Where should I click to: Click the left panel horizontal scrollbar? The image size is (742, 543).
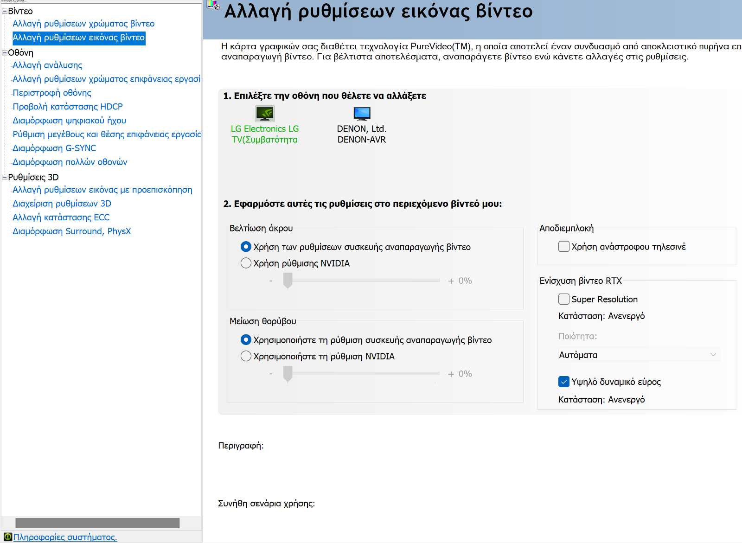(97, 523)
